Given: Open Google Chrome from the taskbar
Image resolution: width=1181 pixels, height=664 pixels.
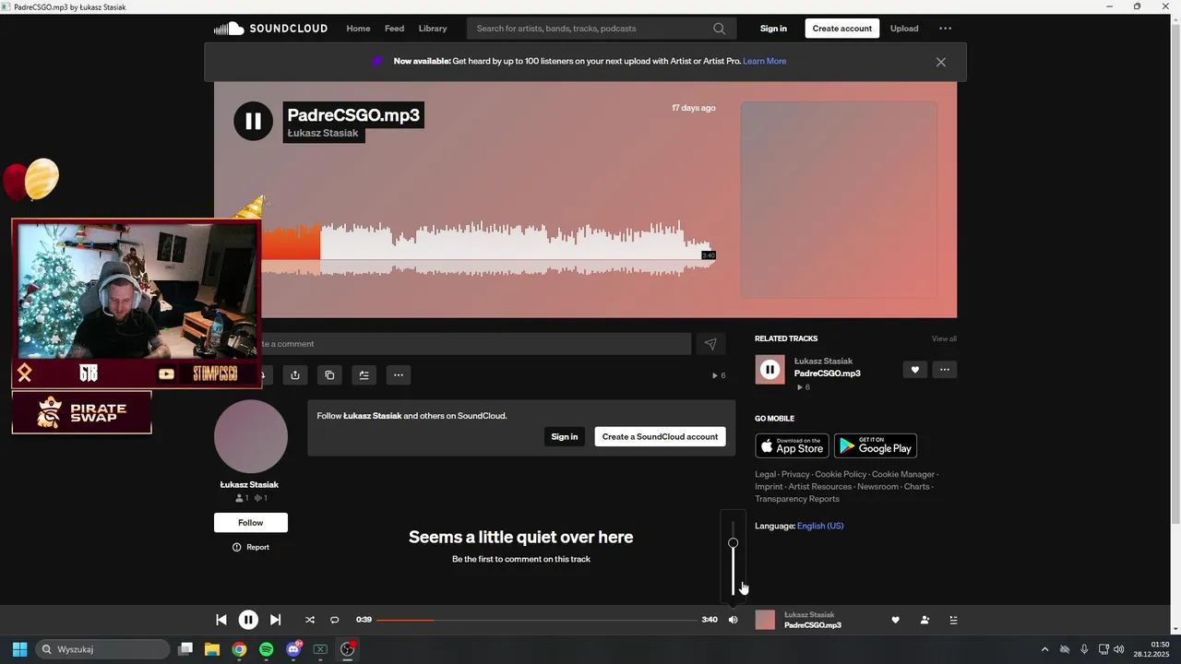Looking at the screenshot, I should [x=239, y=649].
